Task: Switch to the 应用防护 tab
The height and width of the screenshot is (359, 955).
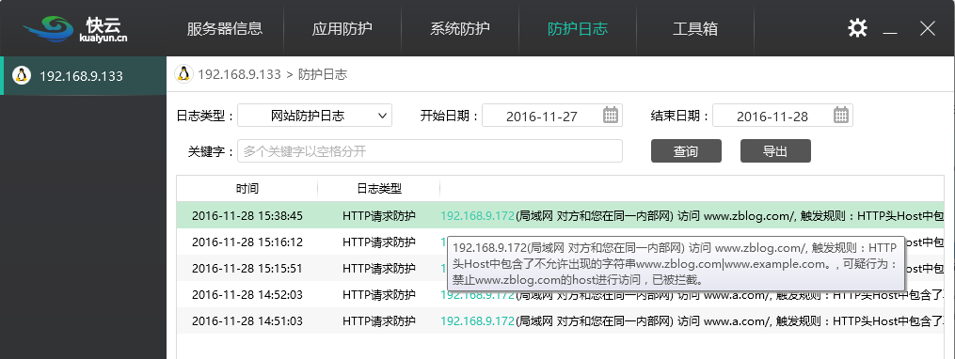Action: pos(342,28)
